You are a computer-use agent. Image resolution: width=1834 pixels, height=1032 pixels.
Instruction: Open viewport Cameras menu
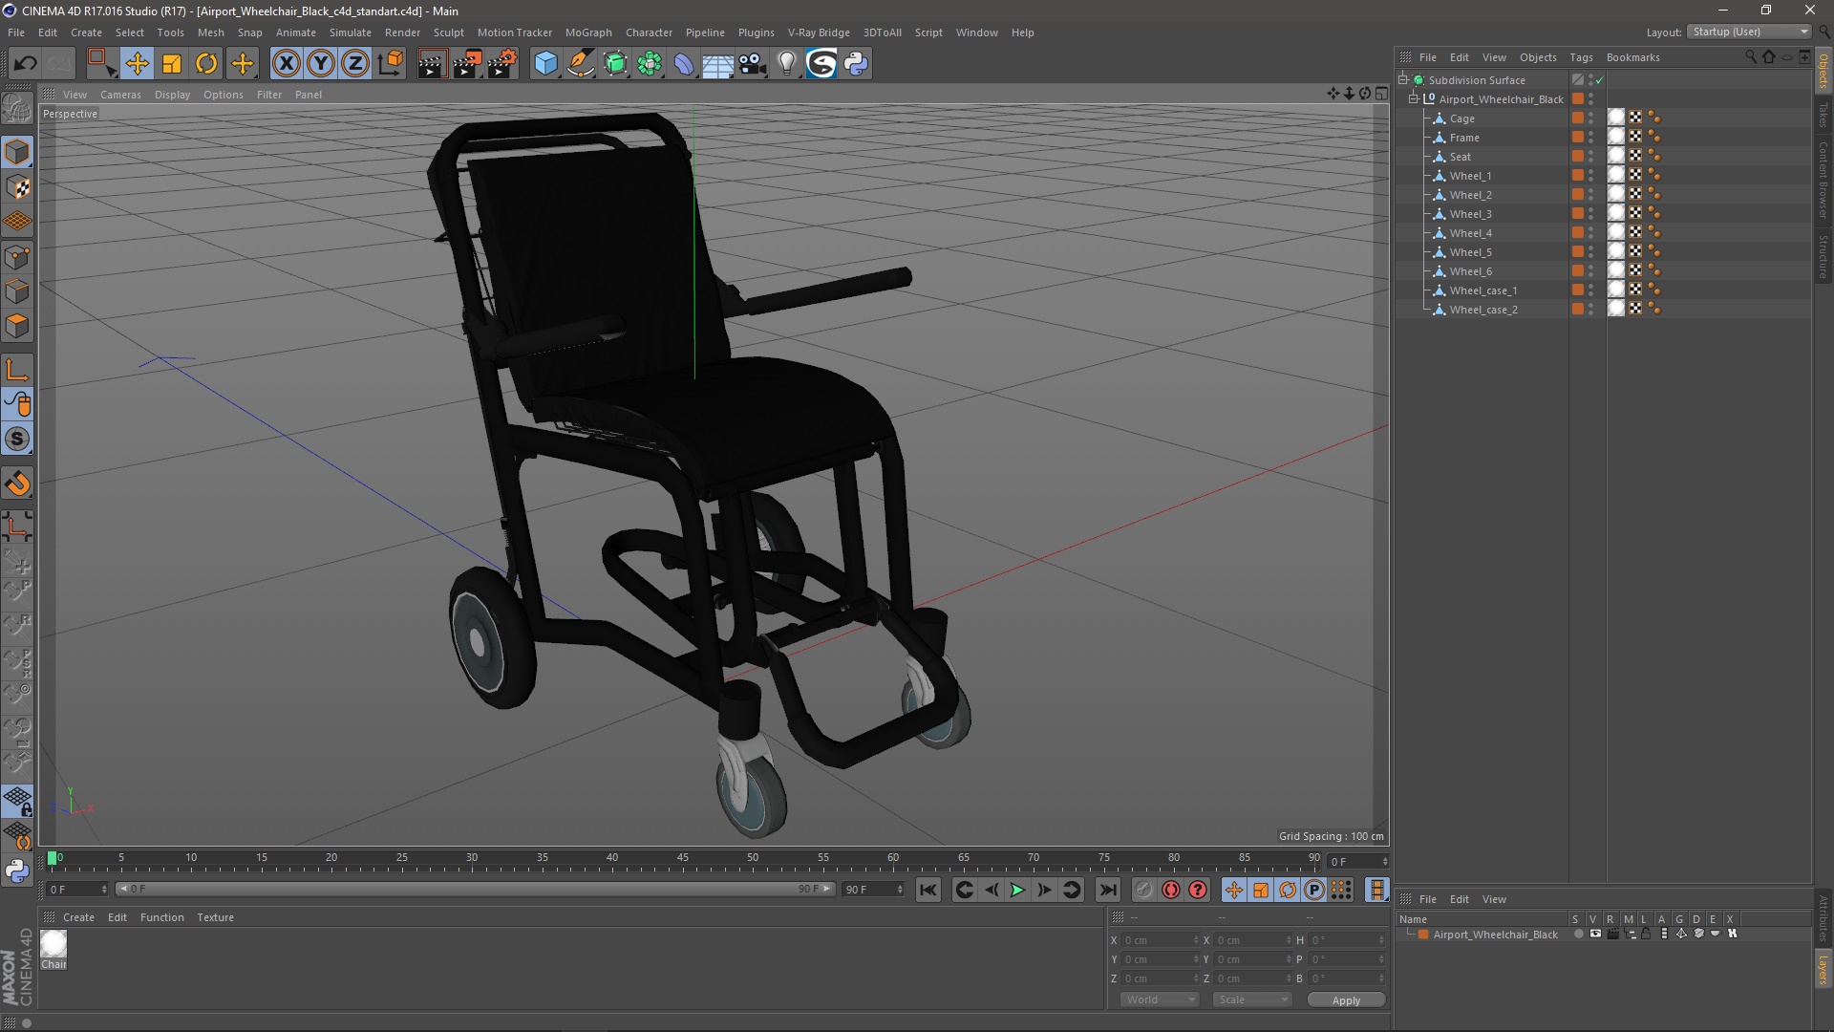pyautogui.click(x=120, y=95)
